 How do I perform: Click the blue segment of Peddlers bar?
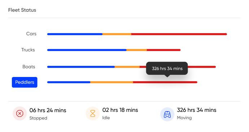pos(69,82)
